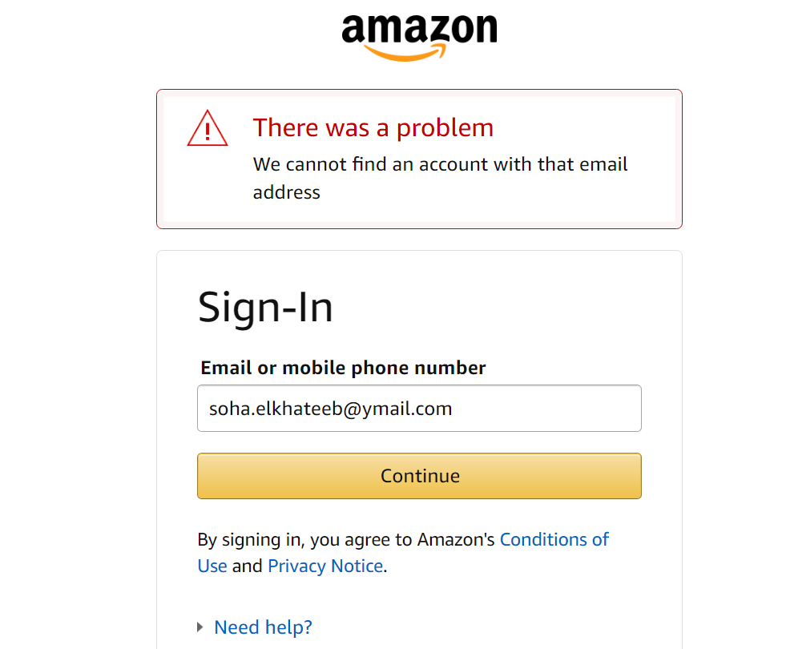Click the "There was a problem" heading
The height and width of the screenshot is (649, 786).
[373, 127]
